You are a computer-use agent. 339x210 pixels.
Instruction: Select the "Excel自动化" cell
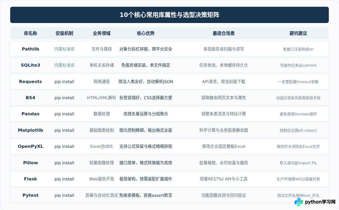[102, 146]
